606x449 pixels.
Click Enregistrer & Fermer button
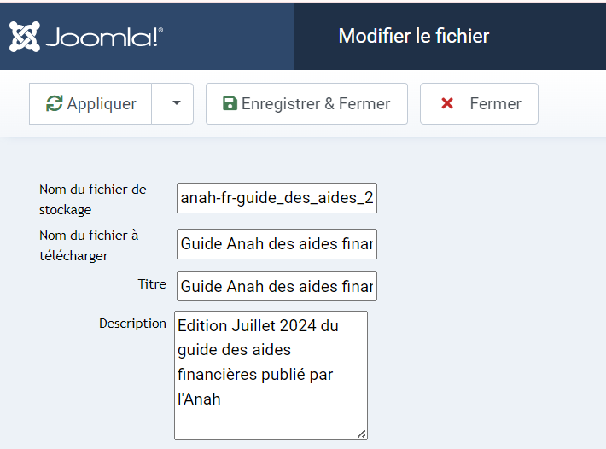(307, 103)
